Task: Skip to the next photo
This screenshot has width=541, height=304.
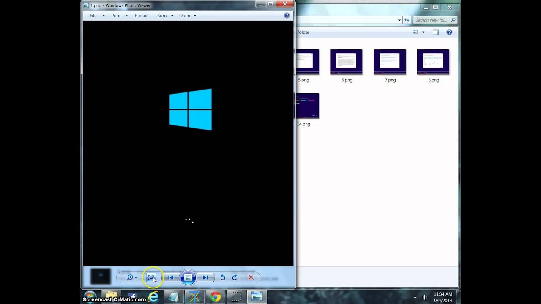Action: point(205,277)
